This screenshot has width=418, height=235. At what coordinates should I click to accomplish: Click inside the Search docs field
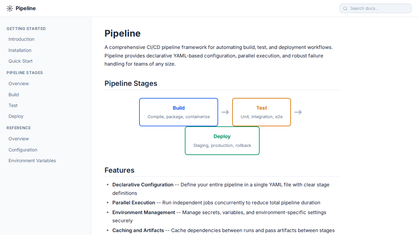pos(376,8)
